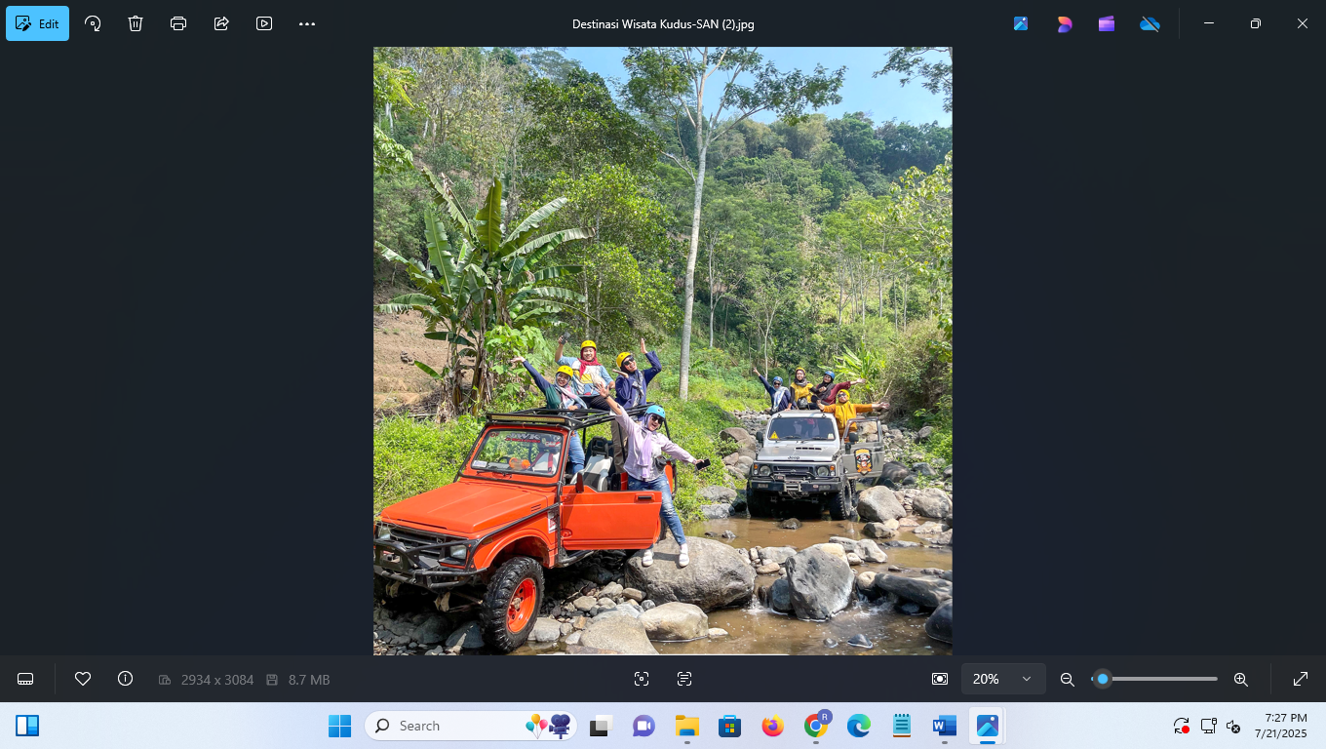Rotate the photo counterclockwise
Screen dimensions: 1326x749
coord(93,22)
